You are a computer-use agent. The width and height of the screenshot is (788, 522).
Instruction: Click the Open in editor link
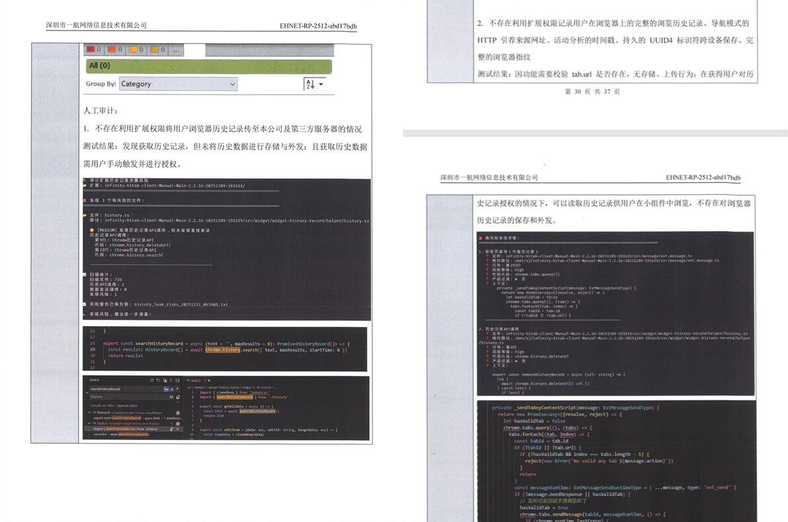pyautogui.click(x=127, y=406)
